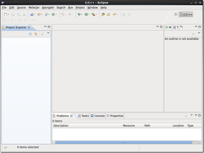This screenshot has width=204, height=153.
Task: Toggle Link with Editor in Project Explorer
Action: coord(36,34)
